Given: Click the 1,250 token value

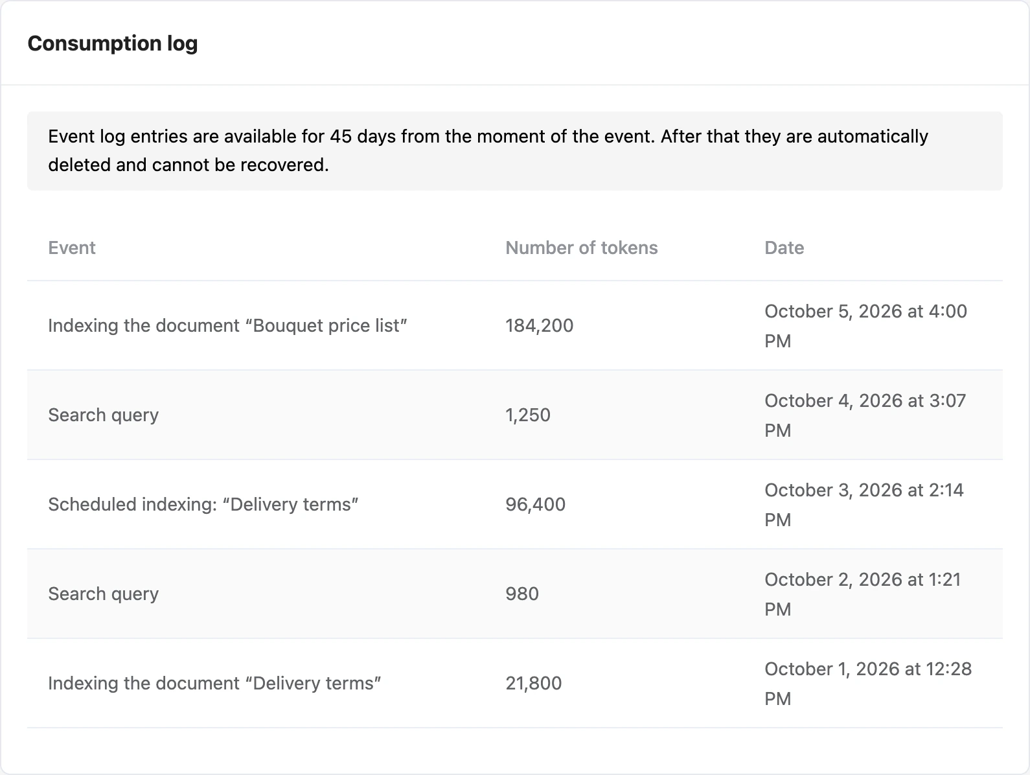Looking at the screenshot, I should (528, 415).
